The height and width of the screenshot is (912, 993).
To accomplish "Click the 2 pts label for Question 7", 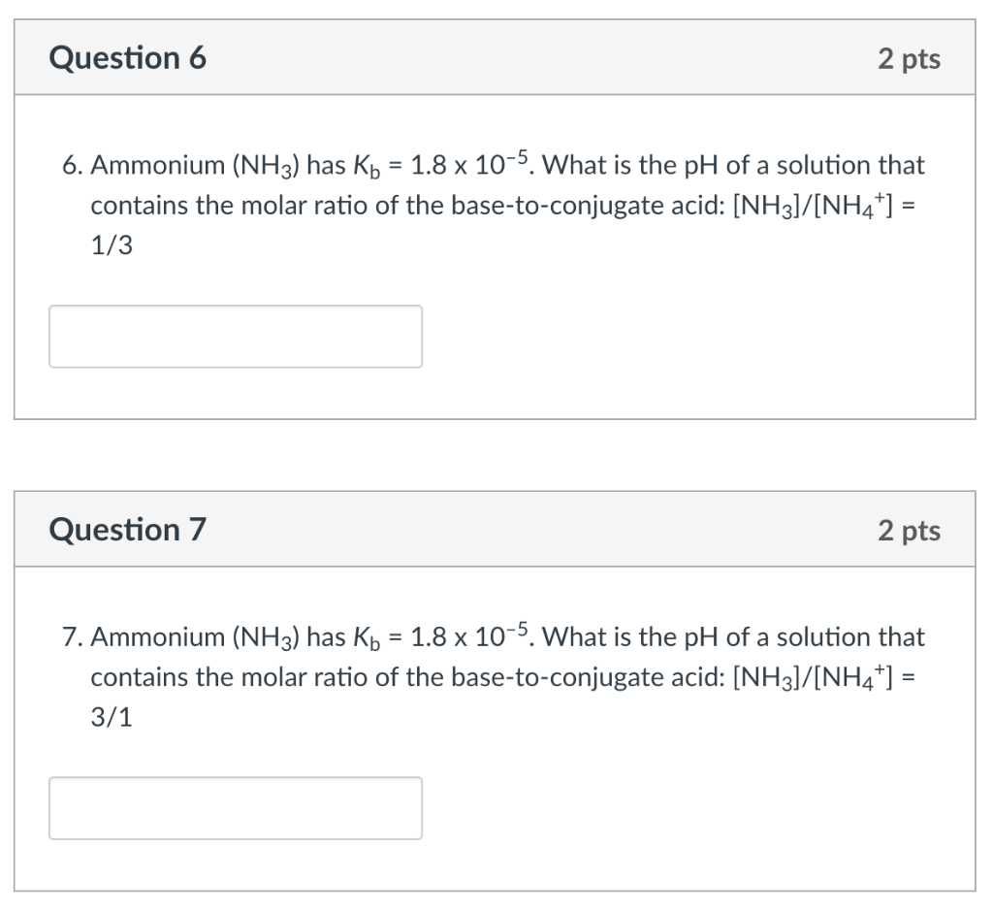I will 910,530.
